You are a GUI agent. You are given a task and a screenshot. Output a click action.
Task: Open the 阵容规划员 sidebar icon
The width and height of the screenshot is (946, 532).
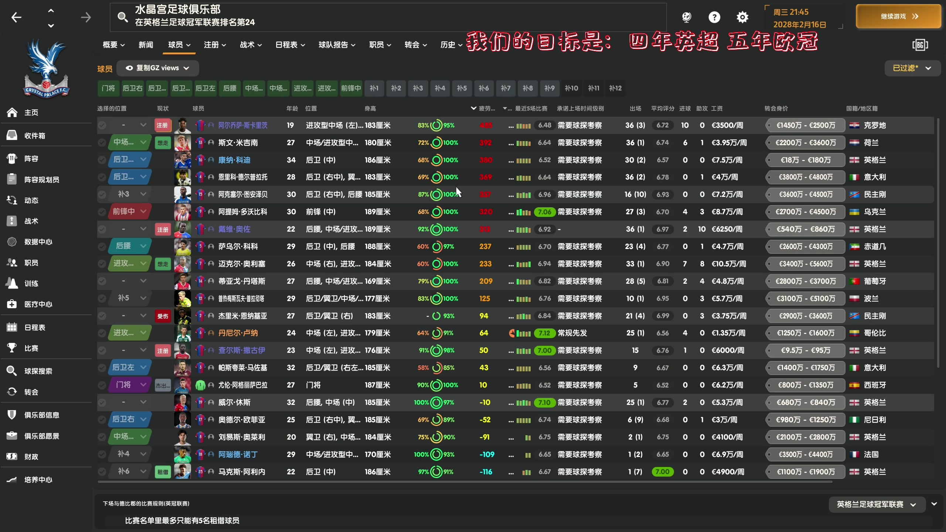click(x=11, y=179)
